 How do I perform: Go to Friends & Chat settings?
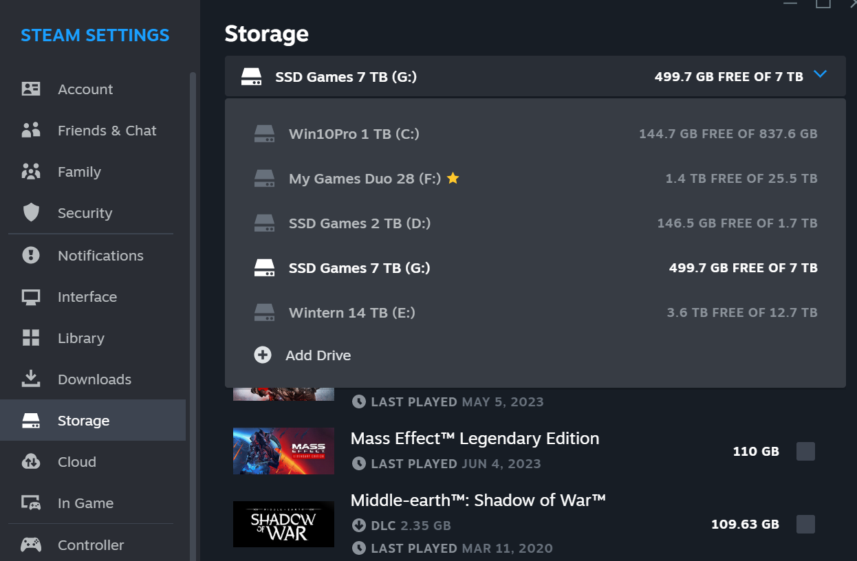pyautogui.click(x=93, y=131)
